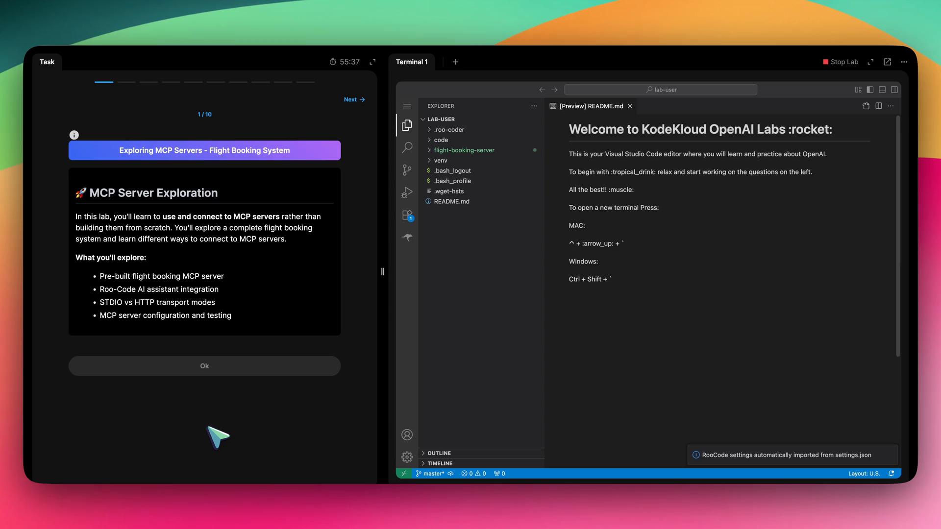Open the hamburger application menu
This screenshot has width=941, height=529.
tap(407, 106)
